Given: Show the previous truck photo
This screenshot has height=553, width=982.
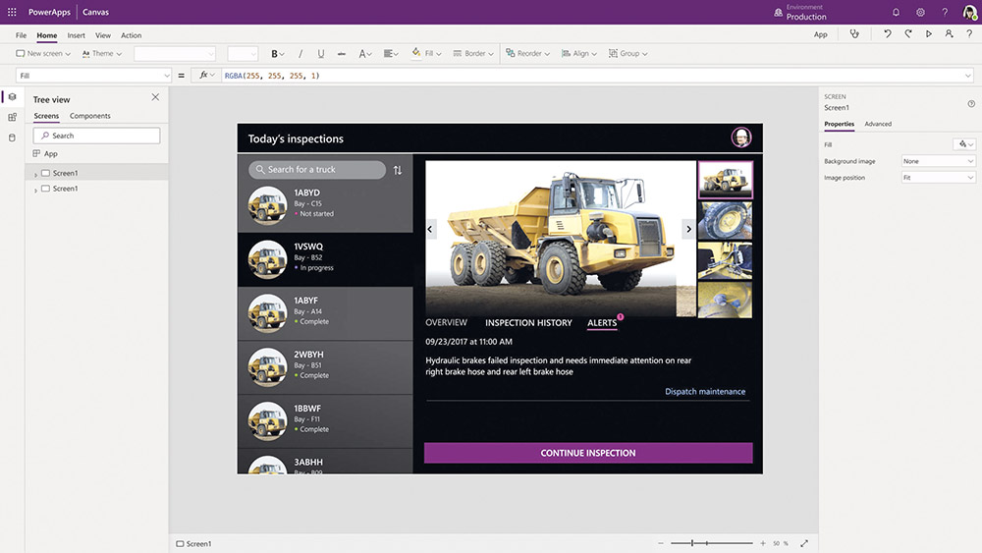Looking at the screenshot, I should pos(430,229).
